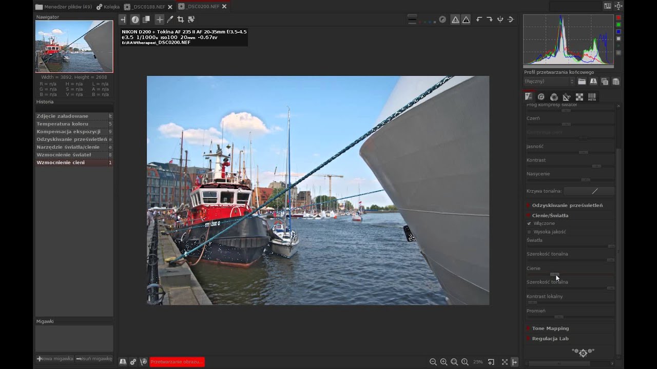The height and width of the screenshot is (369, 657).
Task: Expand the Tone Mapping section
Action: [x=550, y=328]
